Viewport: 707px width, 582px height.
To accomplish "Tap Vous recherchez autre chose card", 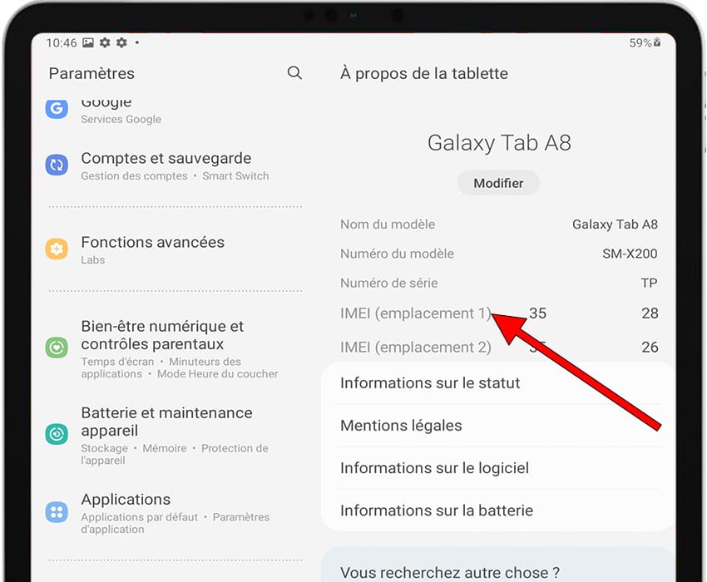I will coord(498,565).
